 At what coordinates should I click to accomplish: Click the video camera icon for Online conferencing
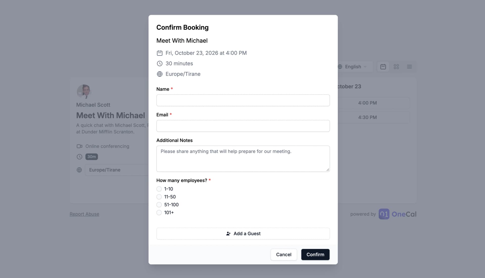click(79, 146)
